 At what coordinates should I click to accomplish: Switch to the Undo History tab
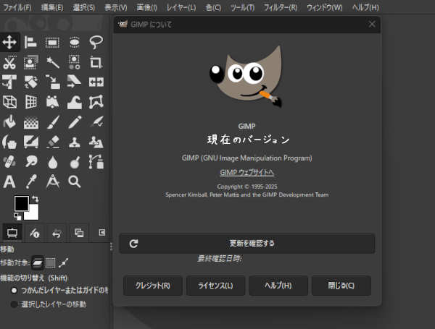coord(57,233)
